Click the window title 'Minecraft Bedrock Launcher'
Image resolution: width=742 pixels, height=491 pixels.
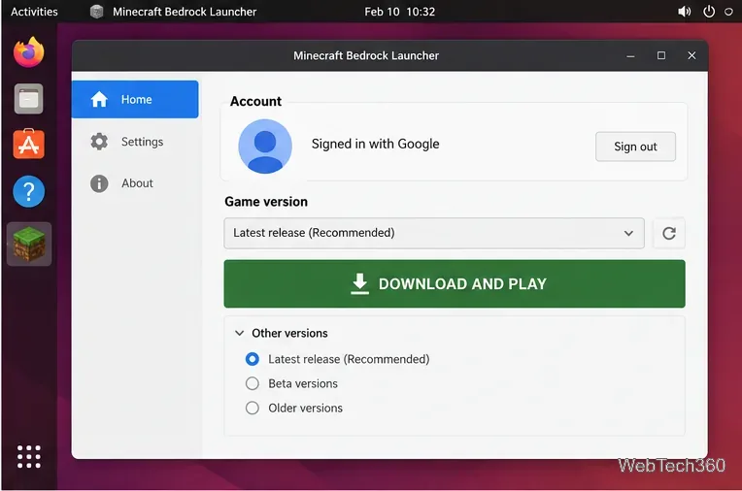pos(366,56)
